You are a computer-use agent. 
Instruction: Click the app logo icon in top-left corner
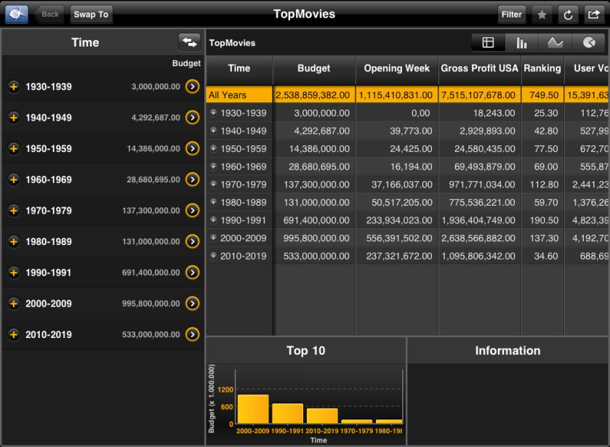17,14
